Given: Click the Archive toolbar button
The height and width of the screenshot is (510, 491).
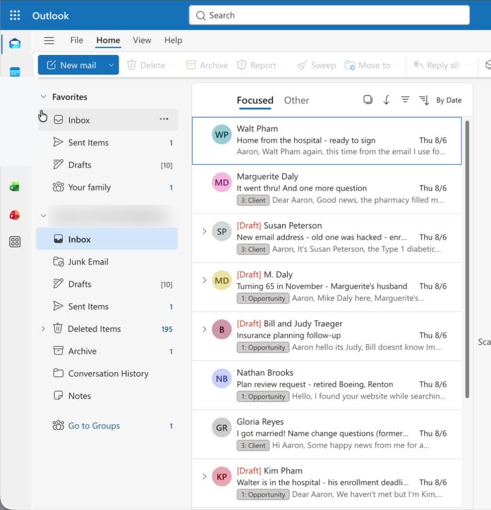Looking at the screenshot, I should pos(207,65).
